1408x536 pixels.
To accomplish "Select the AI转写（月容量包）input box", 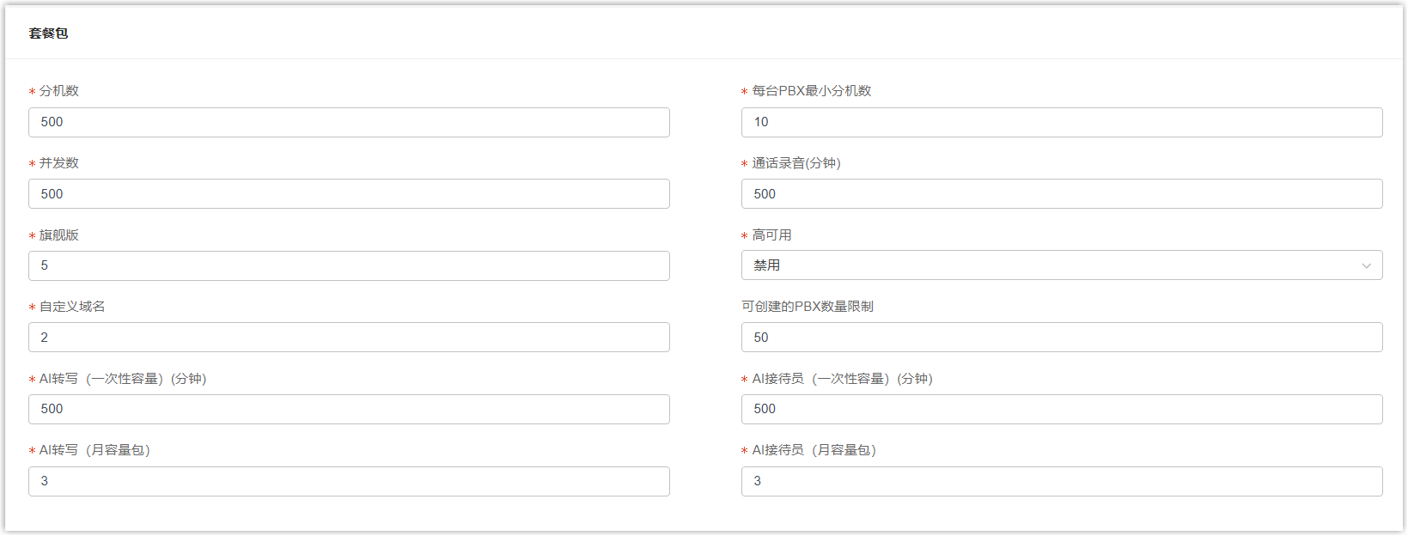I will (x=349, y=481).
